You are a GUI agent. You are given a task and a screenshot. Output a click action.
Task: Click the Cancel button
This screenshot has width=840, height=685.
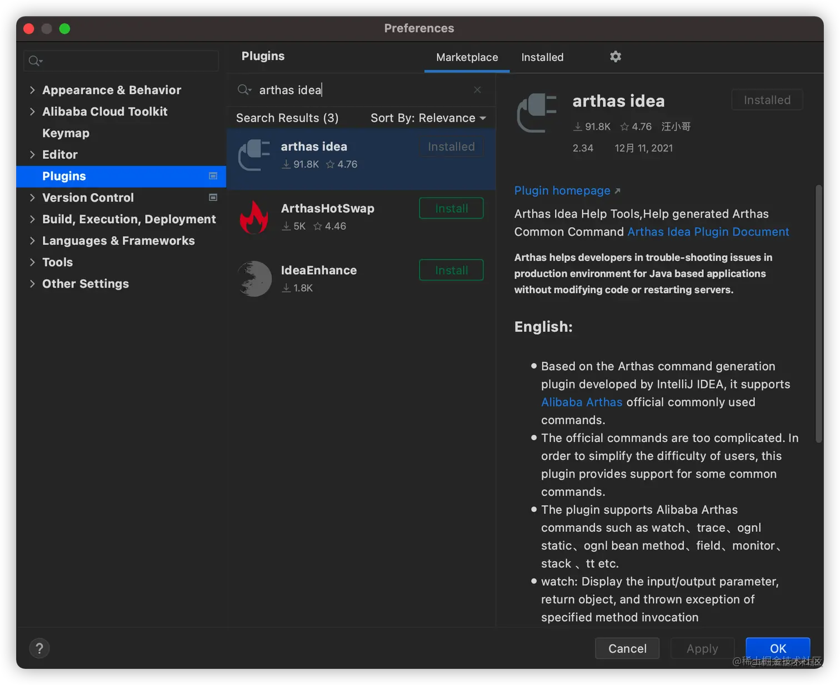click(x=627, y=648)
